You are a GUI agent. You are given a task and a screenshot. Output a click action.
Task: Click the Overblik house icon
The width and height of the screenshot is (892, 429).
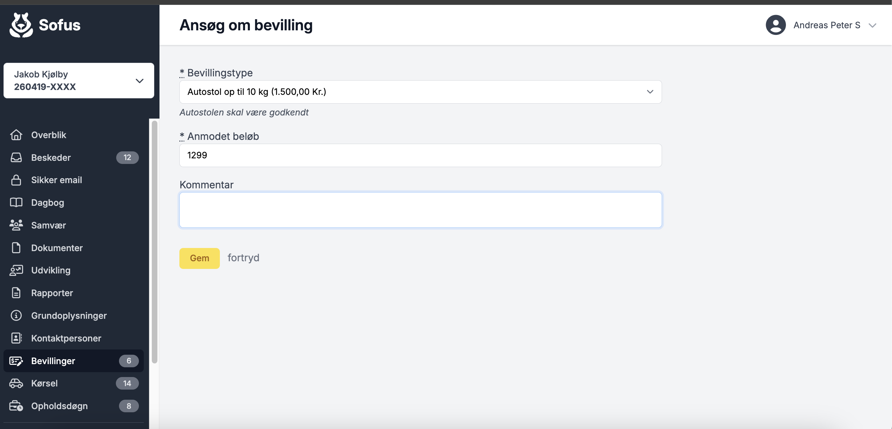point(16,135)
